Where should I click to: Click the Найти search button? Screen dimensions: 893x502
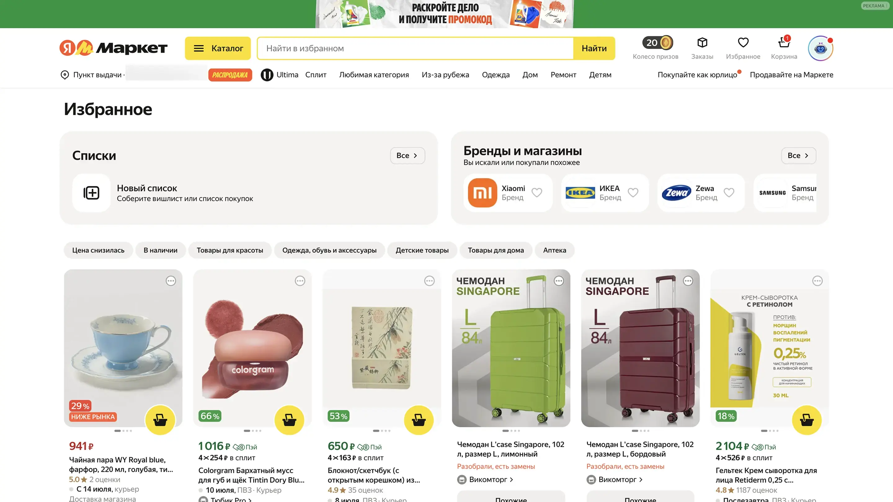(x=594, y=48)
